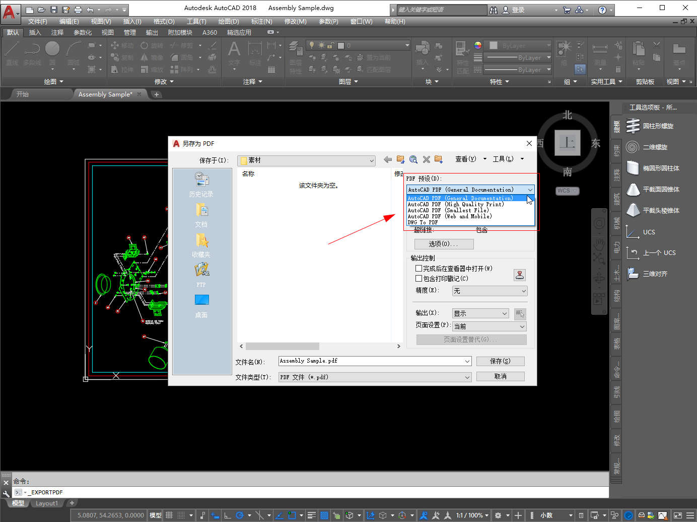The height and width of the screenshot is (522, 697).
Task: Click the WCS label under the view cube
Action: [x=568, y=191]
